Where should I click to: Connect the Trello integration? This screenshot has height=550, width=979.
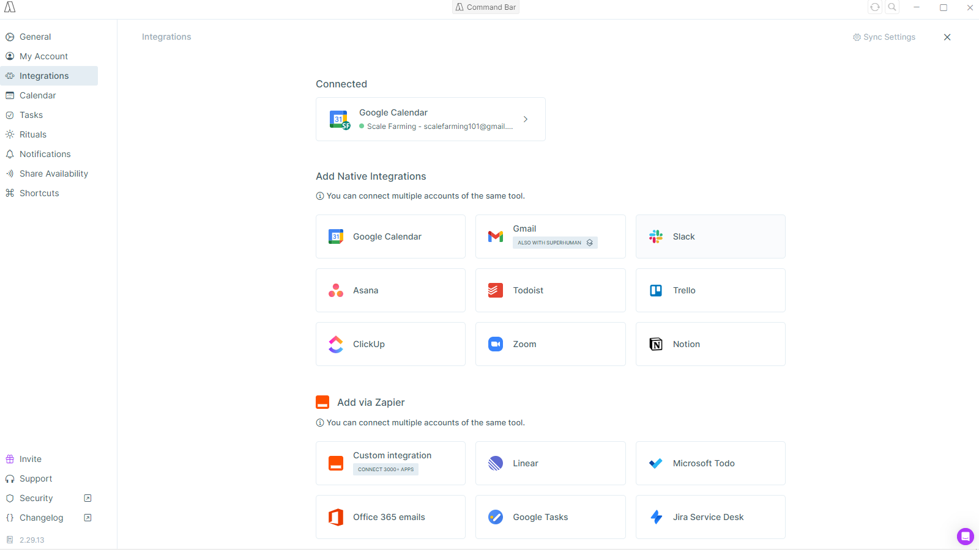(x=710, y=290)
